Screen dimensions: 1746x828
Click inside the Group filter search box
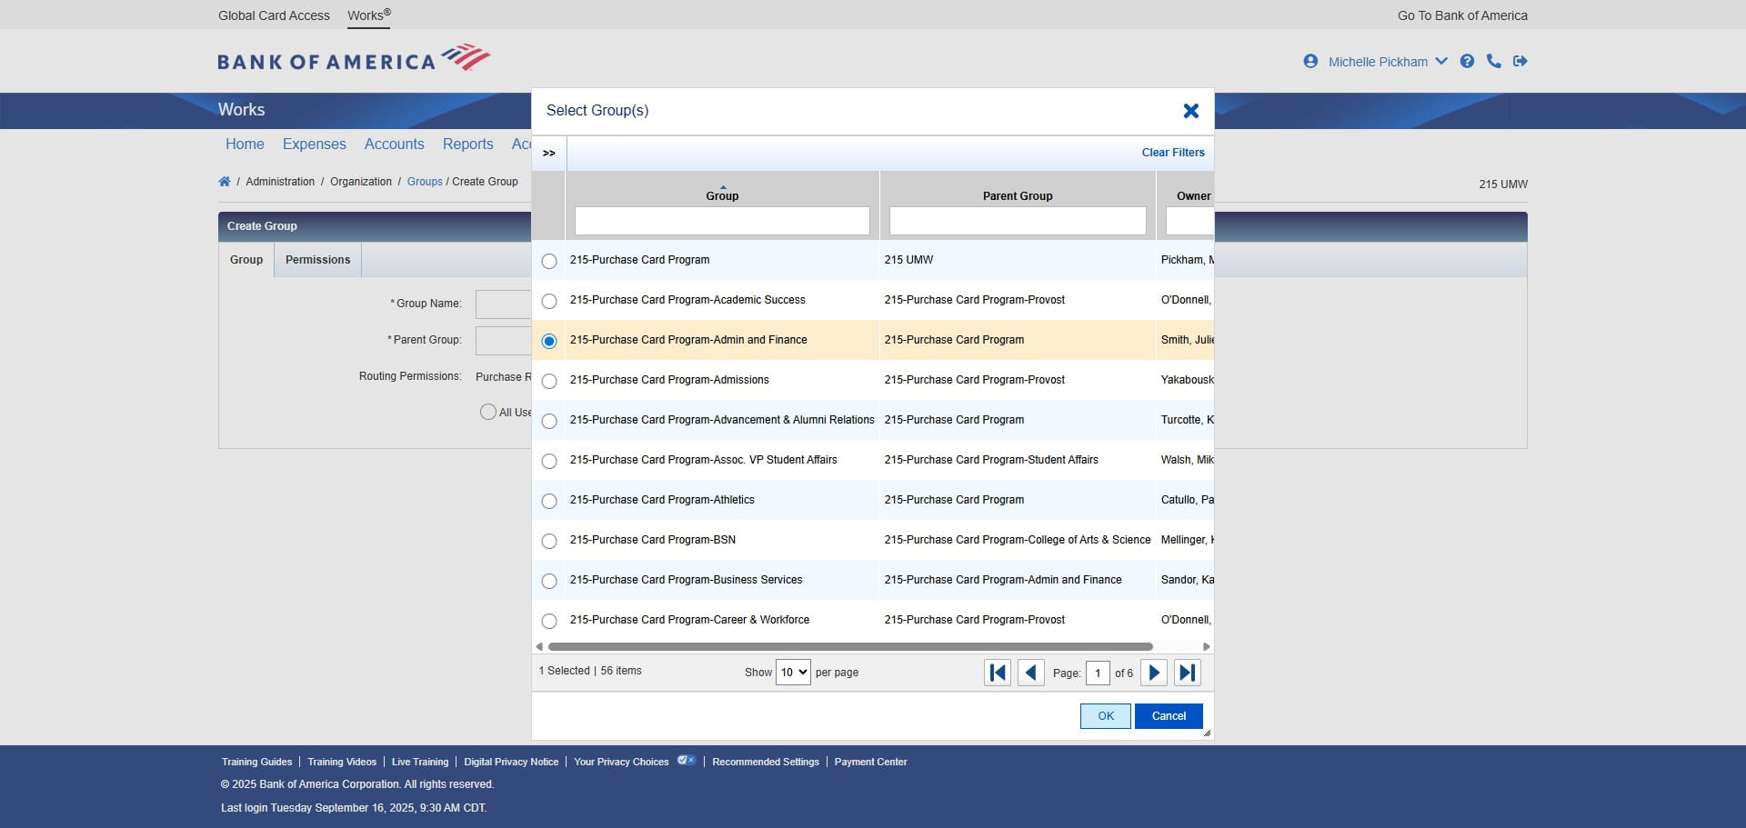click(x=721, y=221)
